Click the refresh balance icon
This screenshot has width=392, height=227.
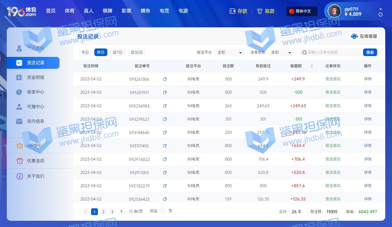(380, 15)
